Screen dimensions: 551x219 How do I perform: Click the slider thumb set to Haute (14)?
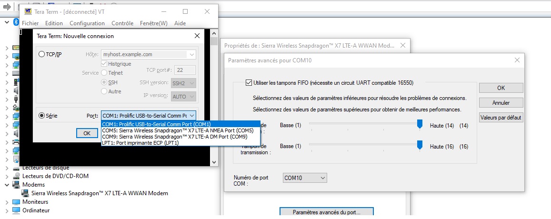(419, 124)
